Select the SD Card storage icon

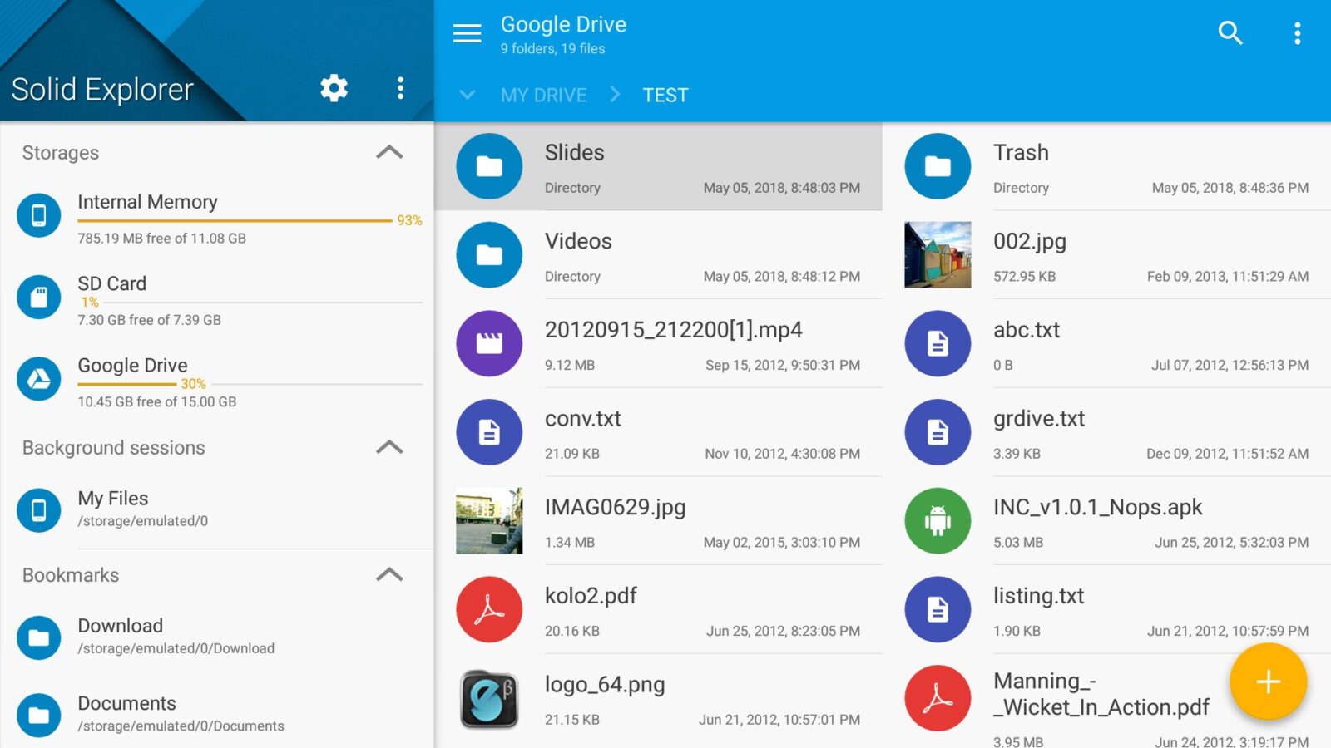(38, 297)
